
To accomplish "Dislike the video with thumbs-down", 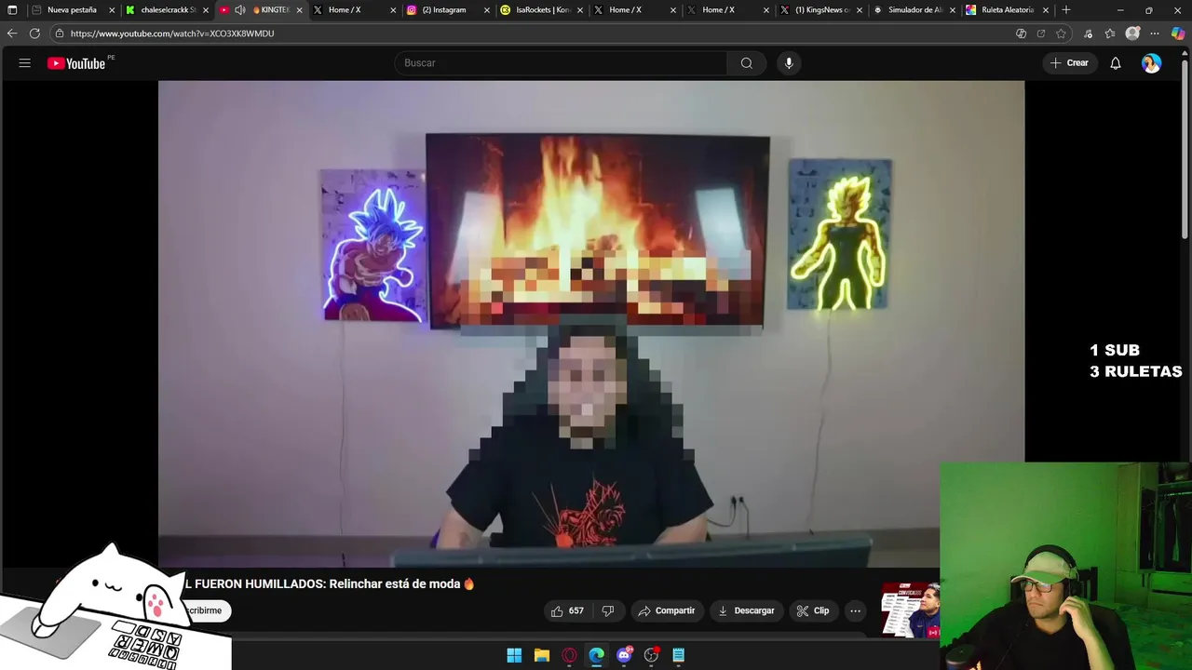I will pyautogui.click(x=608, y=610).
